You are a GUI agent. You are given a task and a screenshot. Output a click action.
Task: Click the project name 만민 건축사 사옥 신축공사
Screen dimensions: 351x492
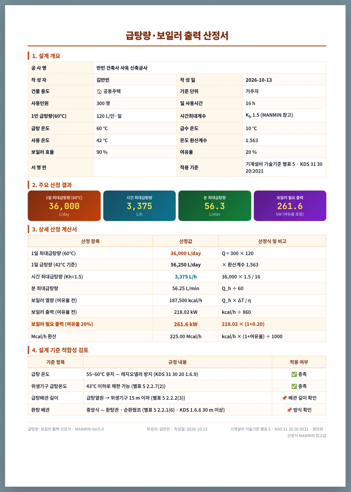pos(122,68)
